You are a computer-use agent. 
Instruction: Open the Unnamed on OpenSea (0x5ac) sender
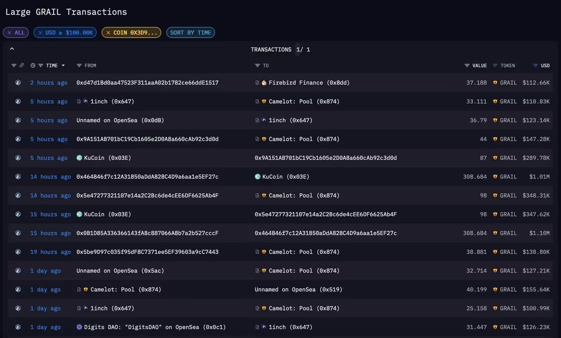tap(120, 271)
